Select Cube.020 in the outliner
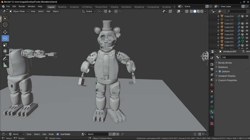The image size is (250, 140). click(229, 34)
